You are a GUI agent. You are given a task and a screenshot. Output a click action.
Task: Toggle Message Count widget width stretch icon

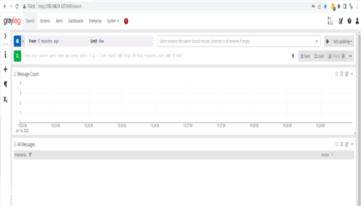coord(337,74)
